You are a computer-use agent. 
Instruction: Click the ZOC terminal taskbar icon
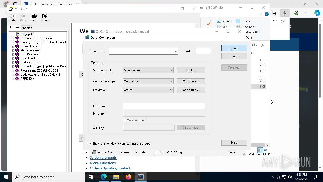tap(141, 177)
